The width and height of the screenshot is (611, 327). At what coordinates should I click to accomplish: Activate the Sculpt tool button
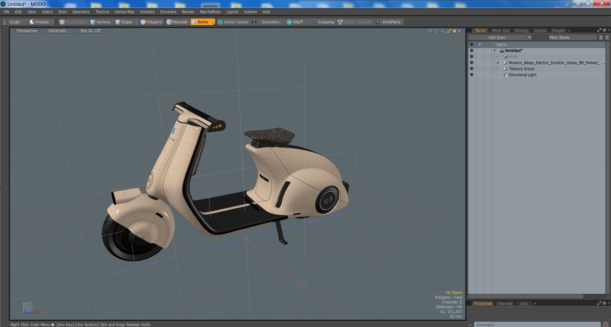(12, 22)
